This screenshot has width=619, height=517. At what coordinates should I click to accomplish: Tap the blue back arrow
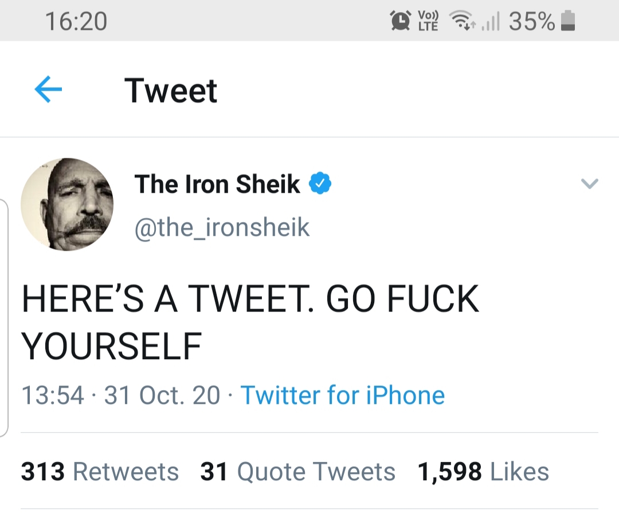(x=48, y=90)
